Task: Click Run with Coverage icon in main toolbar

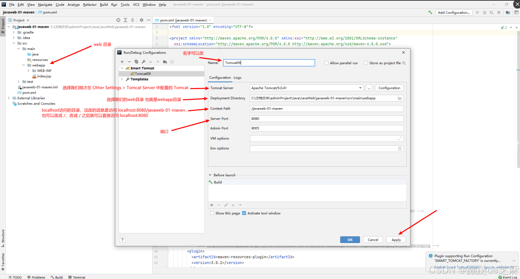Action: [492, 13]
